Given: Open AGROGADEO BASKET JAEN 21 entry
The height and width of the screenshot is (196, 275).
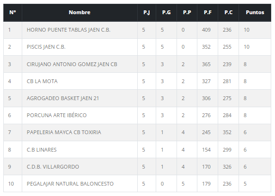Looking at the screenshot, I should (x=63, y=98).
